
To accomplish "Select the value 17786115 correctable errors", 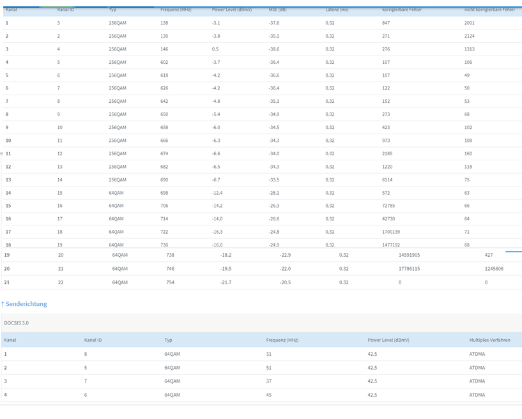I will coord(409,268).
